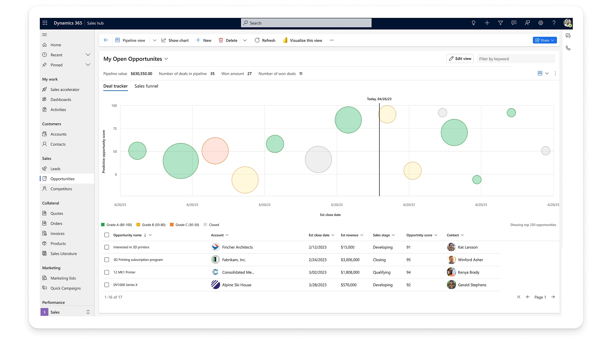This screenshot has height=344, width=612.
Task: Click the Refresh icon in command bar
Action: click(257, 40)
